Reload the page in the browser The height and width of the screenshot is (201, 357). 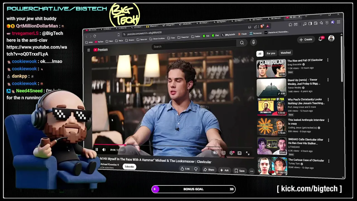pos(95,36)
